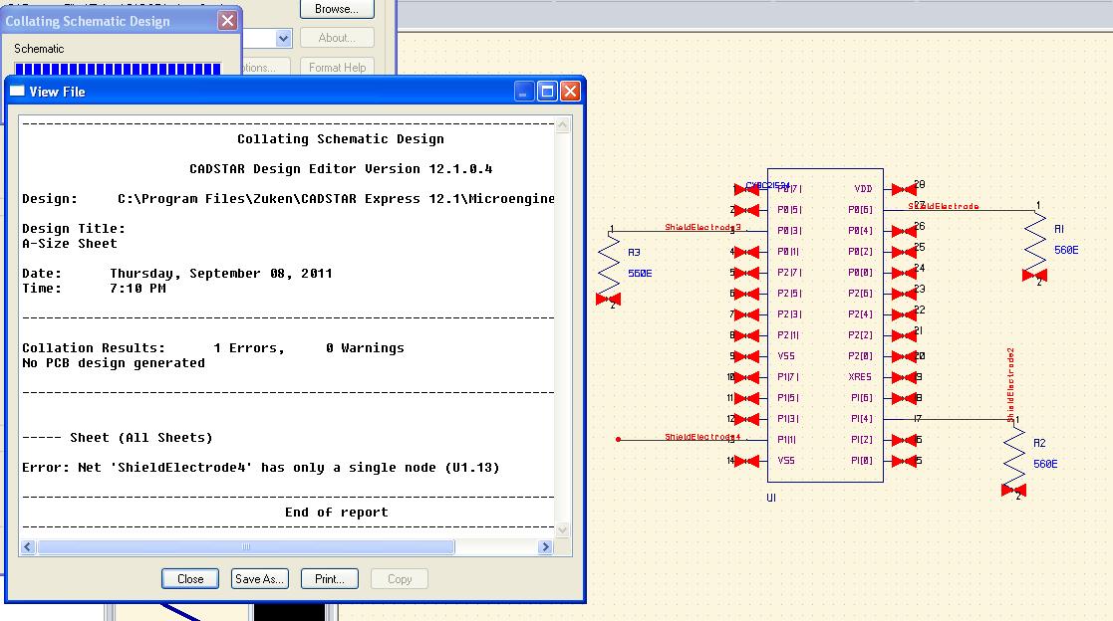Maximize the View File window
The width and height of the screenshot is (1113, 621).
point(547,91)
